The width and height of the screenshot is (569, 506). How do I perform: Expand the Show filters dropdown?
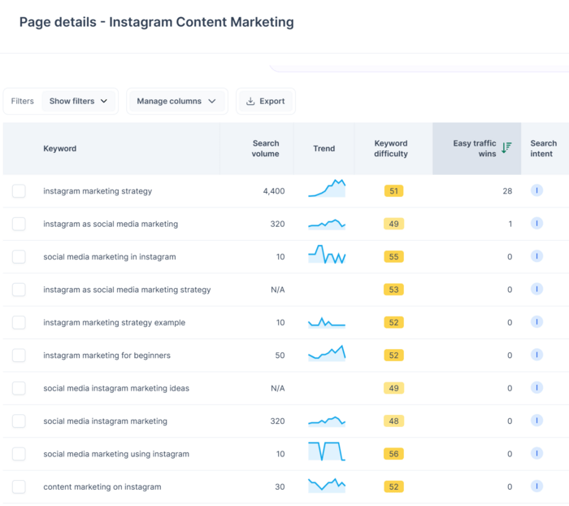click(x=79, y=102)
